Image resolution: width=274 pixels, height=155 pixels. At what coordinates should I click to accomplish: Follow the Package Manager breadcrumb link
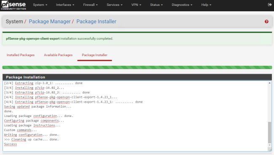50,21
